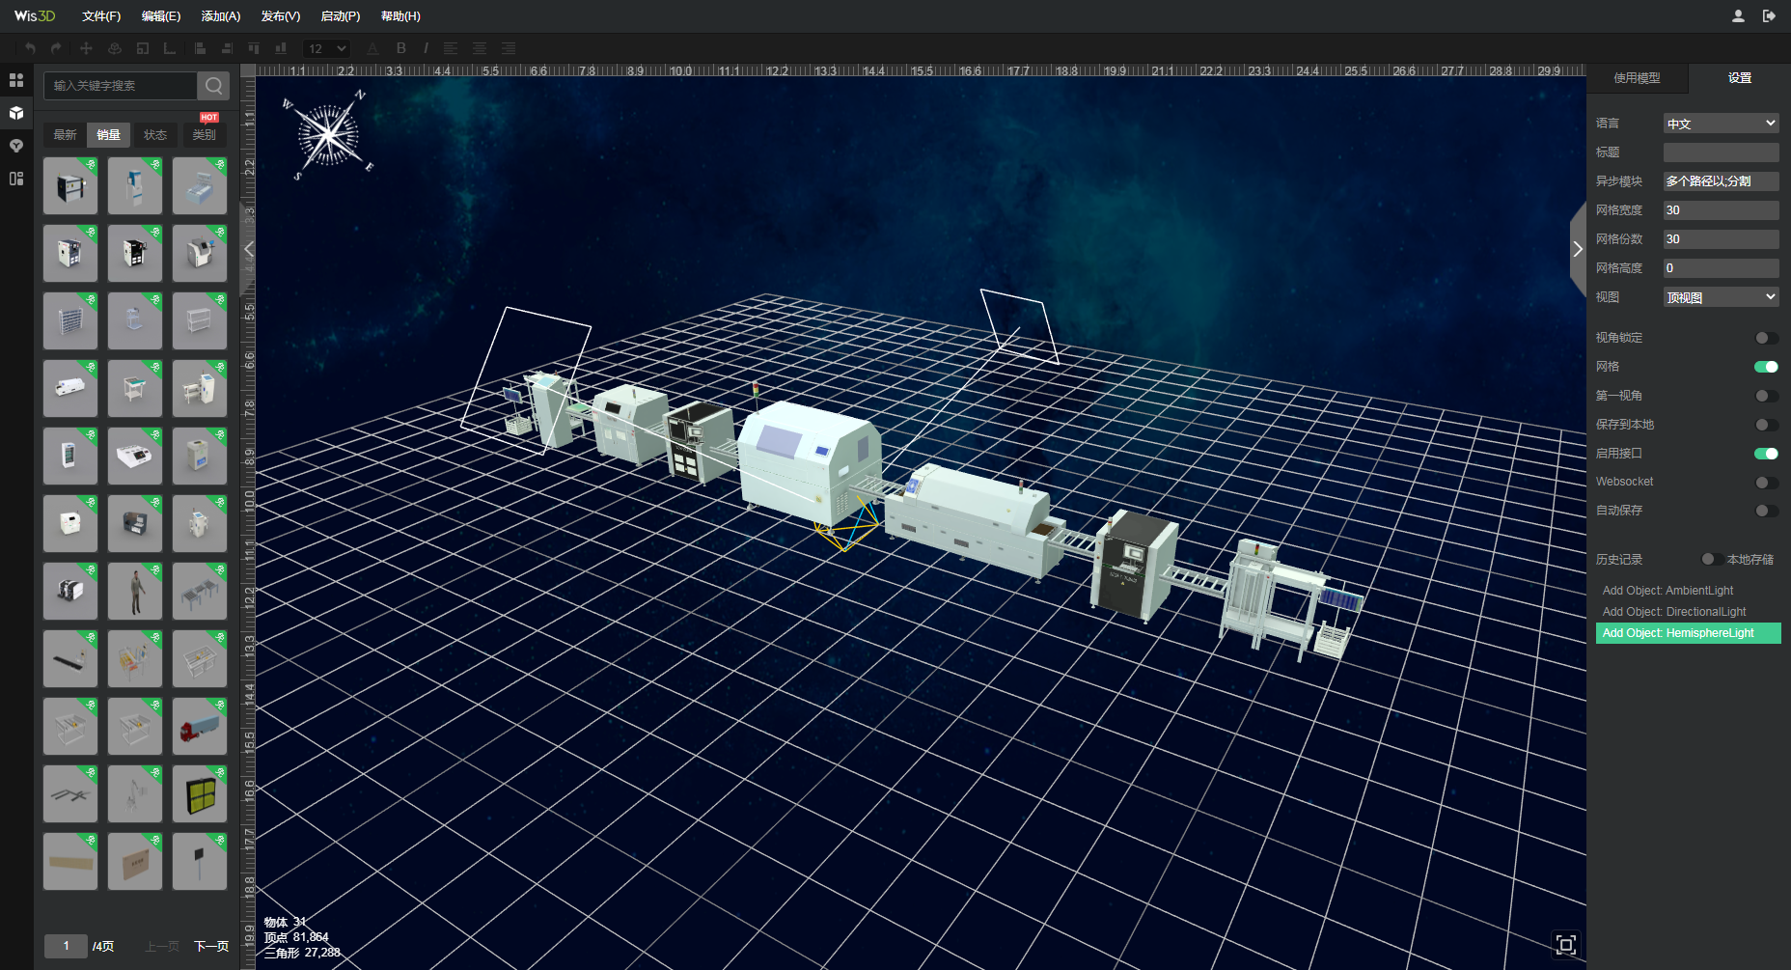Click the Wis3D logo
1791x970 pixels.
[x=35, y=16]
